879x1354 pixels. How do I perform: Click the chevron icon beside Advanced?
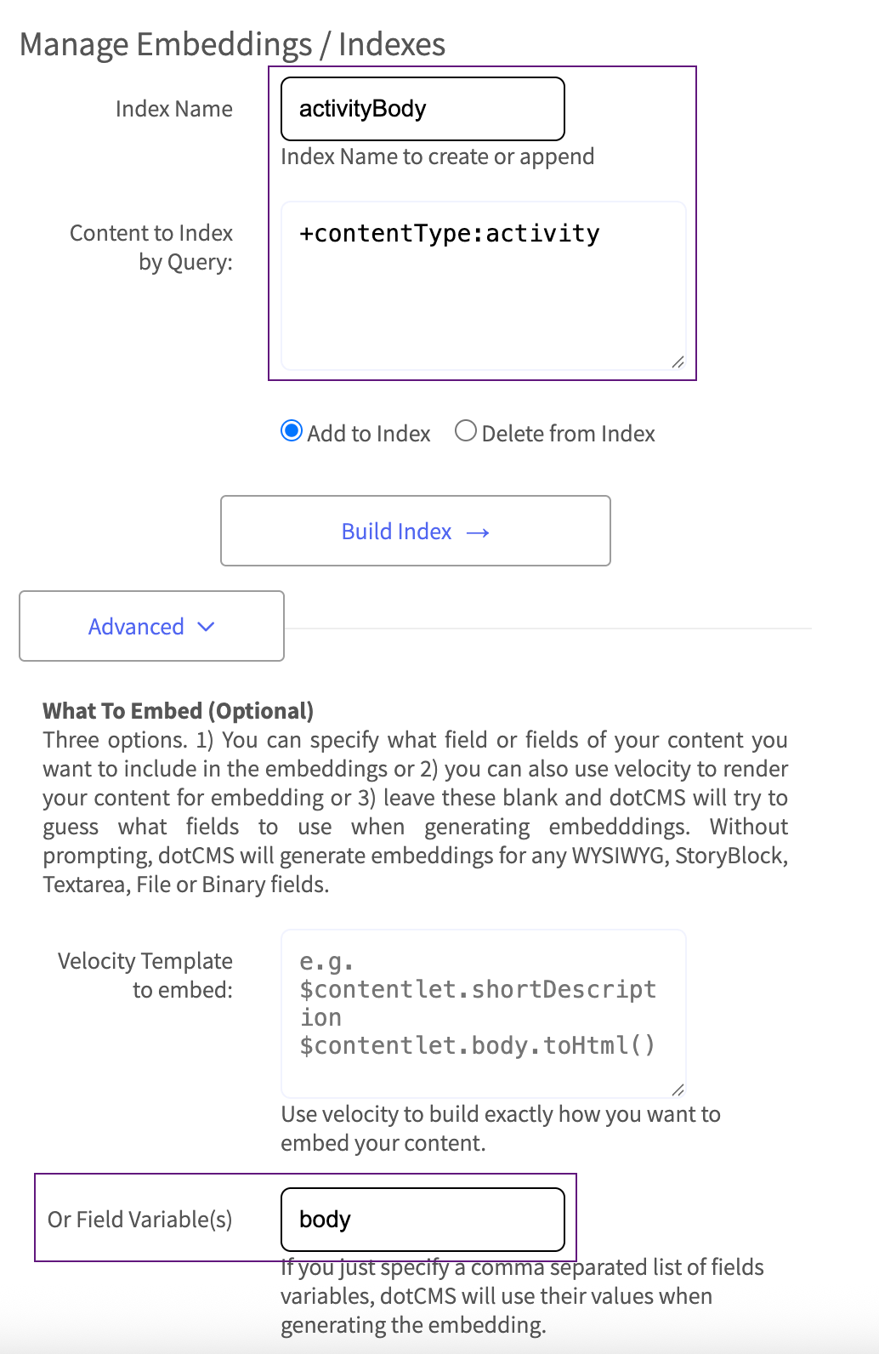pyautogui.click(x=206, y=627)
